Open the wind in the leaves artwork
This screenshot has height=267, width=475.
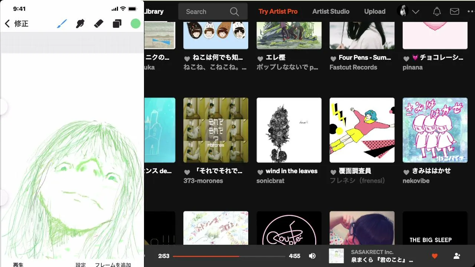pos(289,130)
